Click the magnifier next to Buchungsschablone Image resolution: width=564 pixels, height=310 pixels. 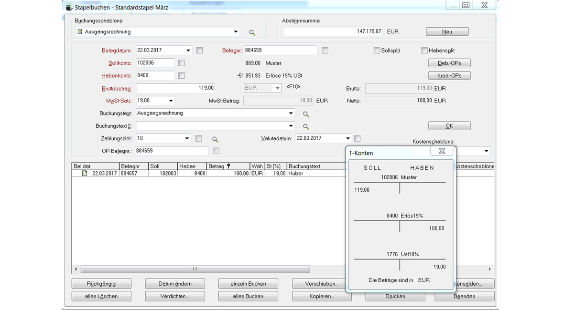click(x=252, y=32)
